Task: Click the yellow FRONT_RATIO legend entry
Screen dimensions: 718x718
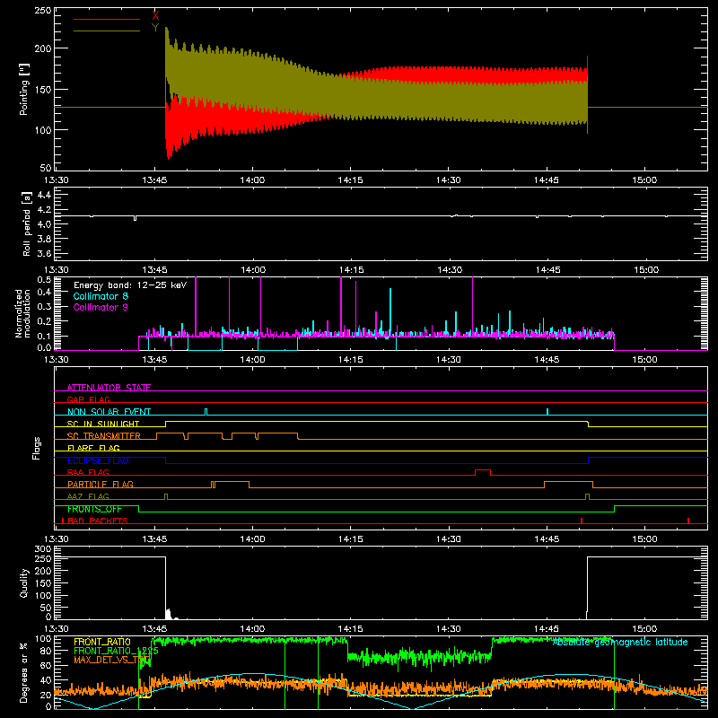Action: tap(102, 642)
